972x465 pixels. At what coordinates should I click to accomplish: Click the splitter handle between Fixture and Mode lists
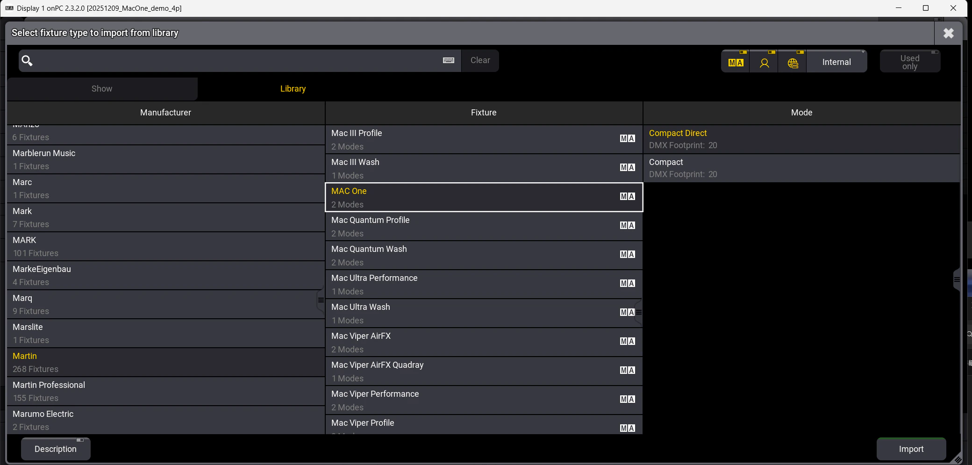(639, 312)
